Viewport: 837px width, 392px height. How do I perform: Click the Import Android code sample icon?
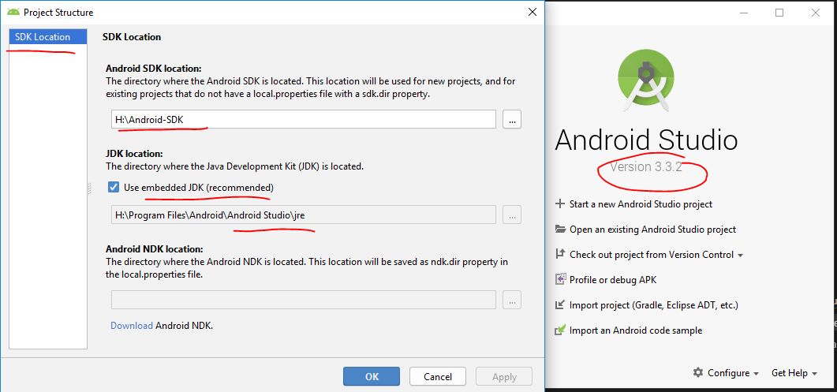[560, 330]
